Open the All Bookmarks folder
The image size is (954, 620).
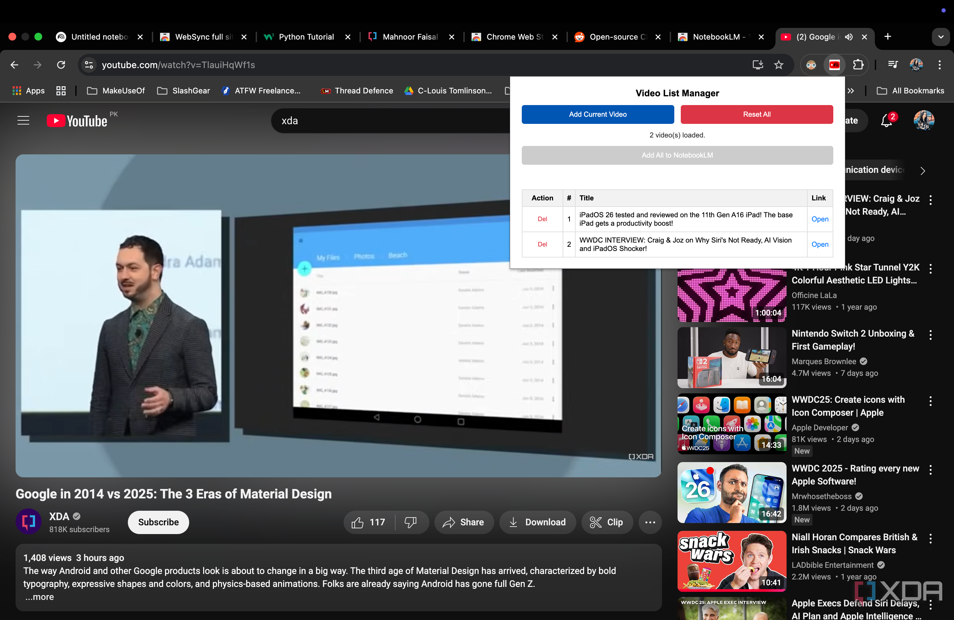click(911, 90)
